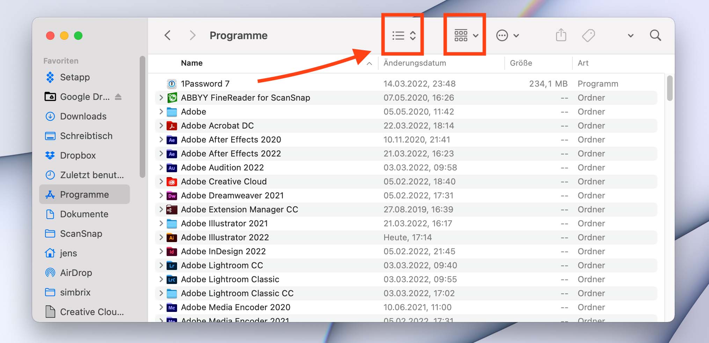Open the ellipsis action menu
This screenshot has width=709, height=343.
(507, 35)
